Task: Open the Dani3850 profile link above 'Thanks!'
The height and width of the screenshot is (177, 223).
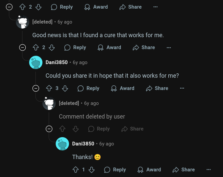Action: click(x=83, y=144)
